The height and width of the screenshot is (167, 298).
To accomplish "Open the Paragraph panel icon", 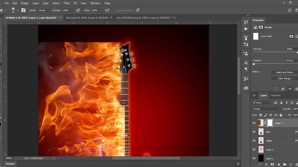I will pyautogui.click(x=246, y=69).
